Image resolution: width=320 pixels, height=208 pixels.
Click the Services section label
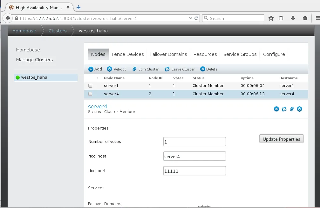tap(96, 188)
